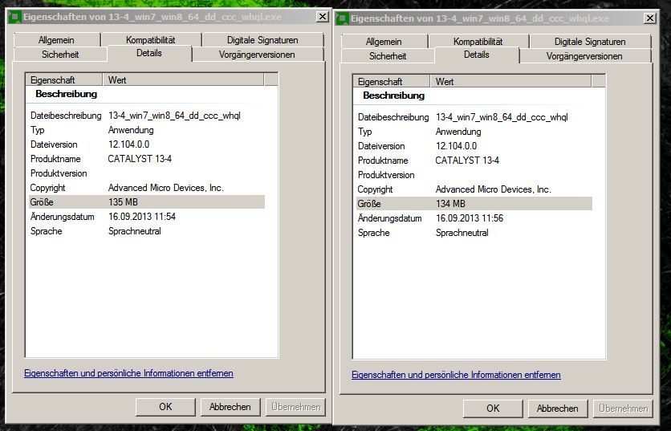Click the left window title bar text
This screenshot has height=431, width=671.
[x=152, y=17]
